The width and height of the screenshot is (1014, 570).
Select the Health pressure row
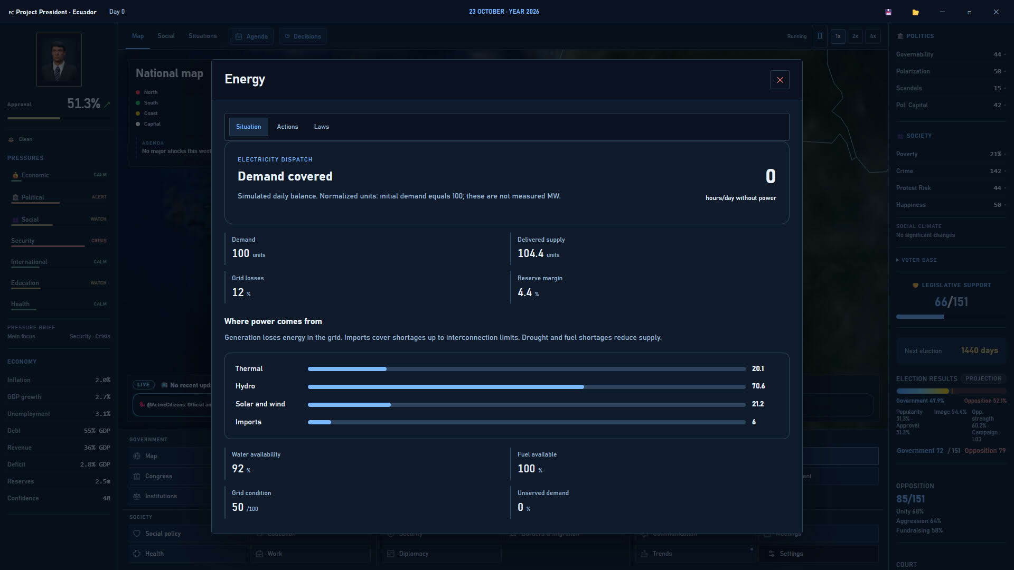click(59, 304)
